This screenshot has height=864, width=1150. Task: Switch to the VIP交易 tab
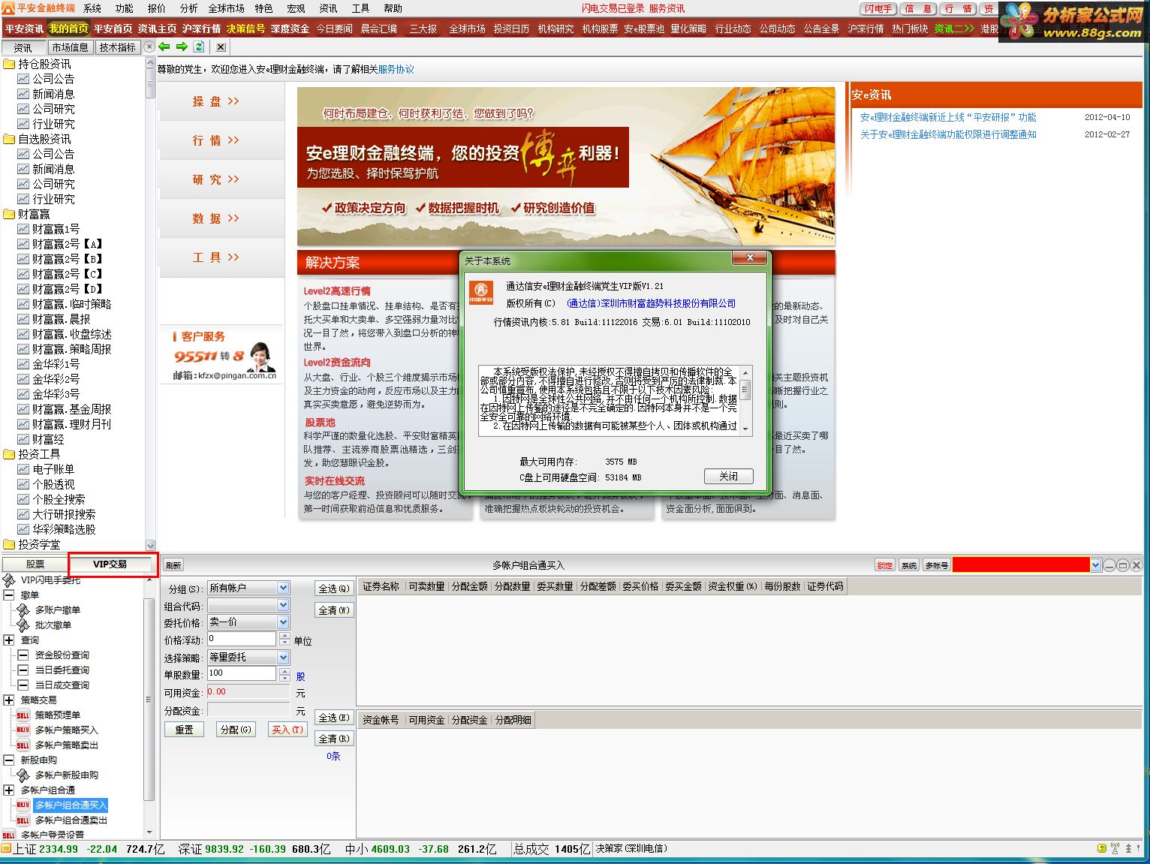(110, 564)
